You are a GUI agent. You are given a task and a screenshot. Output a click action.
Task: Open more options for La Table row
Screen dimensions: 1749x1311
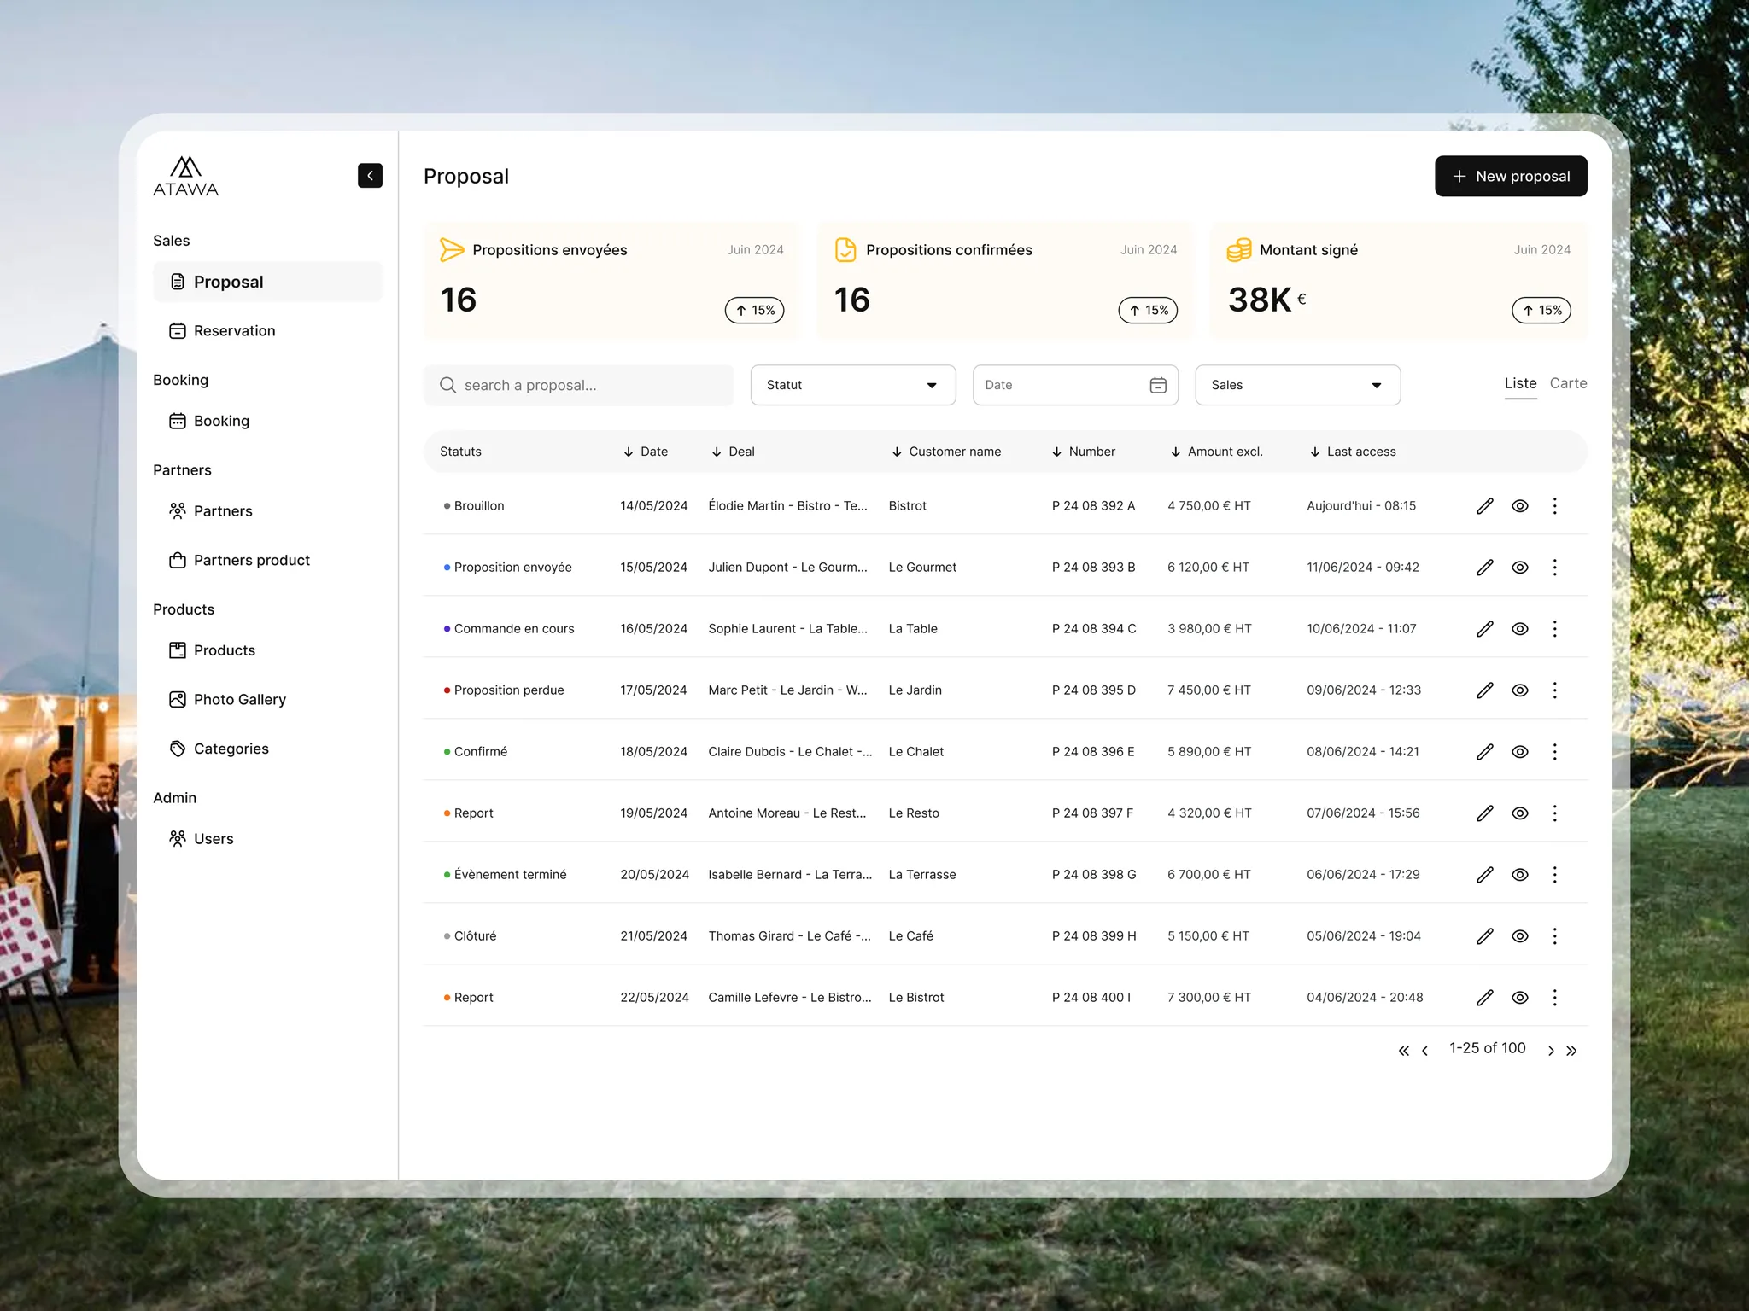click(1555, 629)
